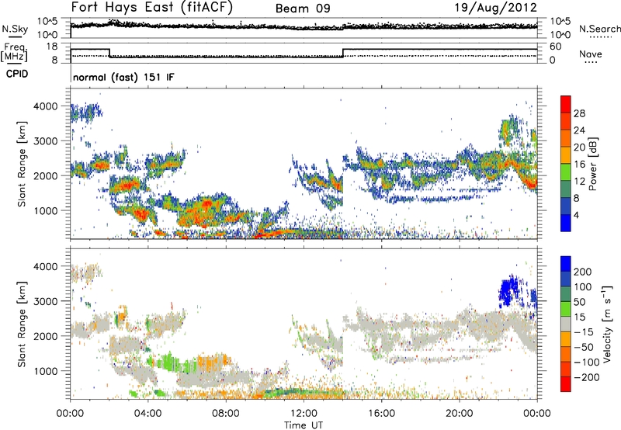Click "1000" range tick in velocity panel
621x430 pixels.
[x=45, y=371]
